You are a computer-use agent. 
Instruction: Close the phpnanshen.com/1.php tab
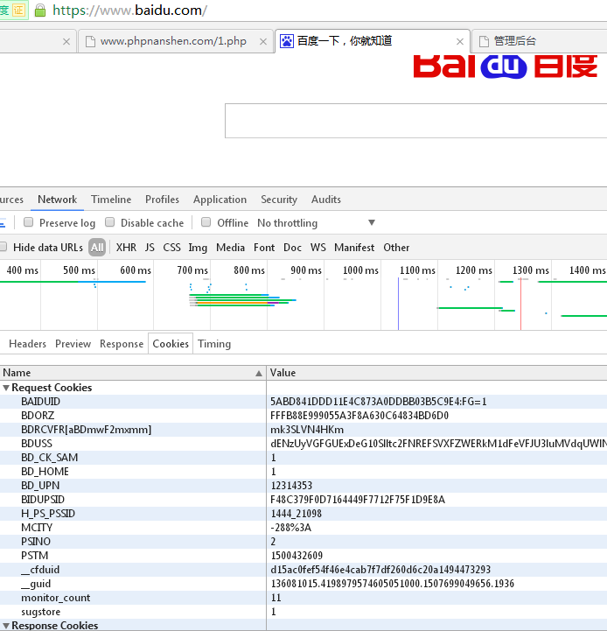tap(263, 41)
